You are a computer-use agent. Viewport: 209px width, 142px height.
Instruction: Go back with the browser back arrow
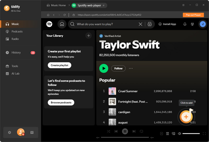point(54,15)
